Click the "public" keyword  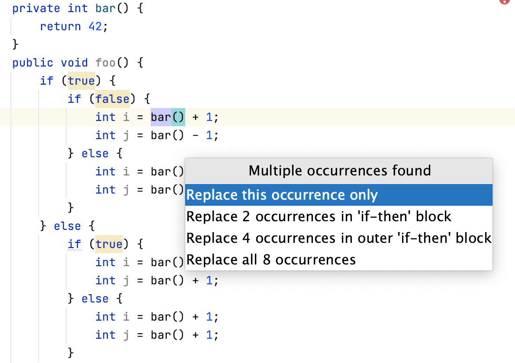[x=33, y=63]
